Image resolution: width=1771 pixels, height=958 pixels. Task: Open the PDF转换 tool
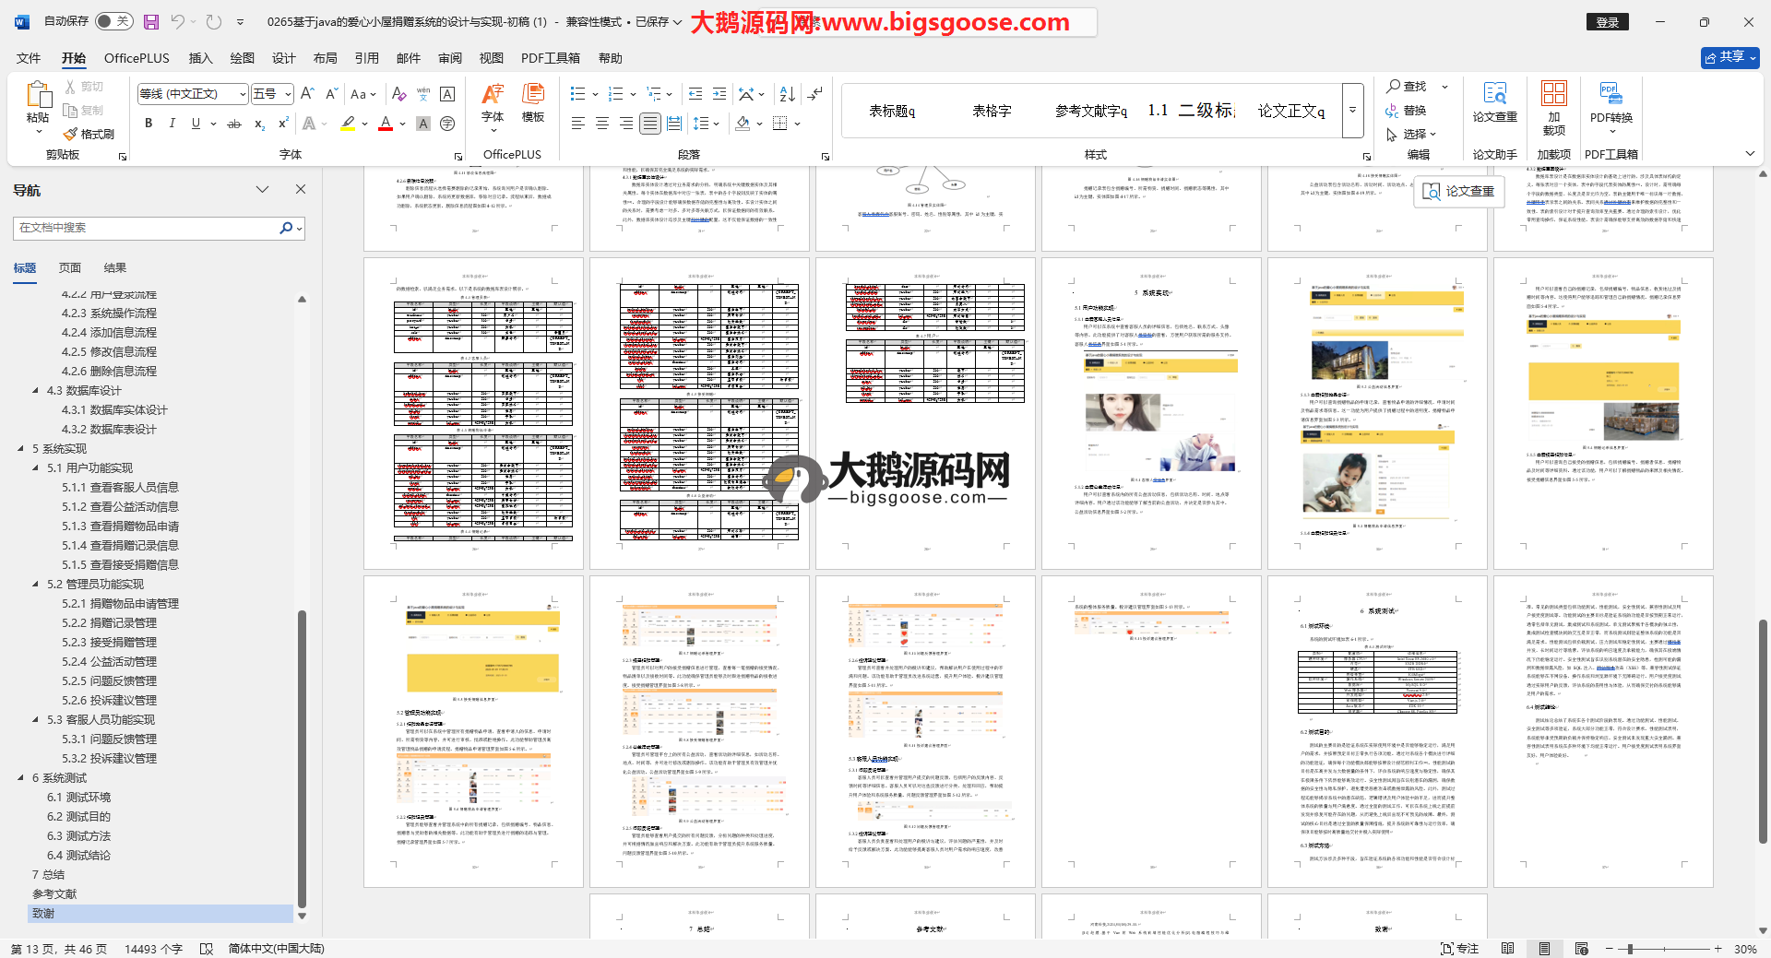point(1611,102)
